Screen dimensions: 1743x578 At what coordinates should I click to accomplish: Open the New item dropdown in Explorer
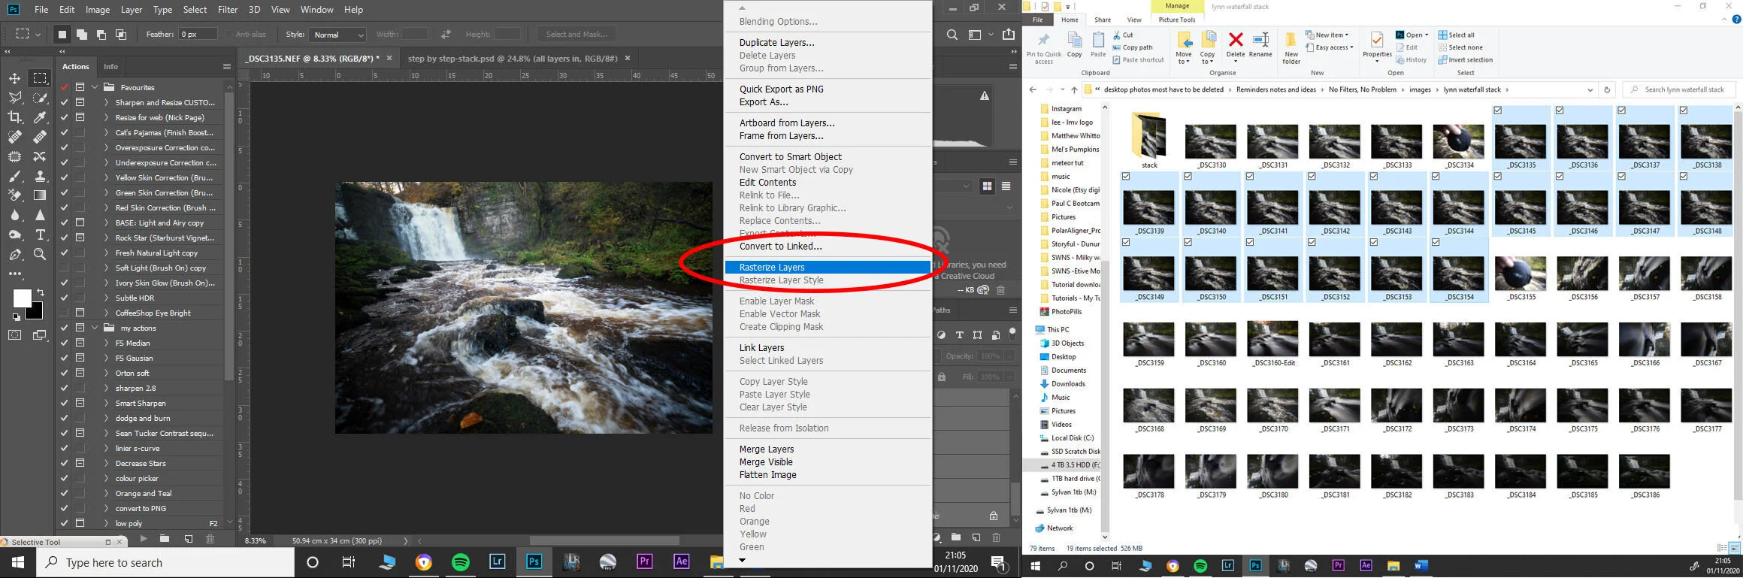[1327, 35]
